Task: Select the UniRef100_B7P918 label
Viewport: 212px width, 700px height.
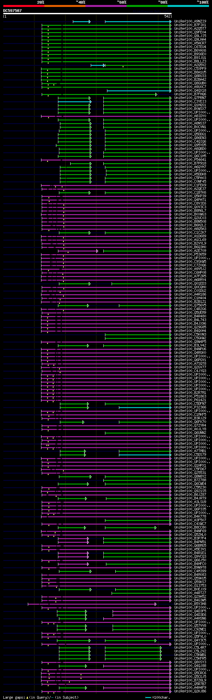Action: click(190, 163)
